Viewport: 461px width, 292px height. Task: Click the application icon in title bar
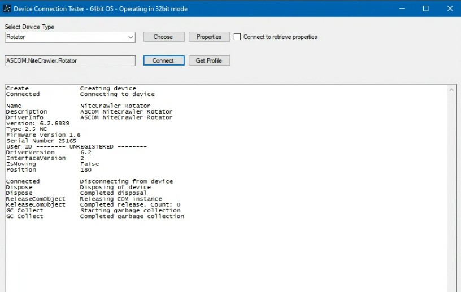point(7,8)
